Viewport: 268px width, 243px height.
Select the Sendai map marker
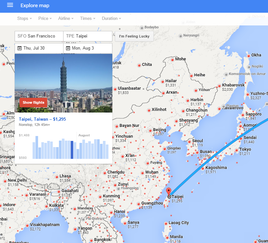point(241,138)
